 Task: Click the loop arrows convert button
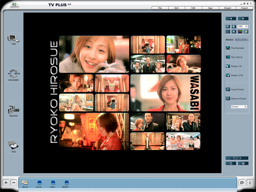(237, 158)
